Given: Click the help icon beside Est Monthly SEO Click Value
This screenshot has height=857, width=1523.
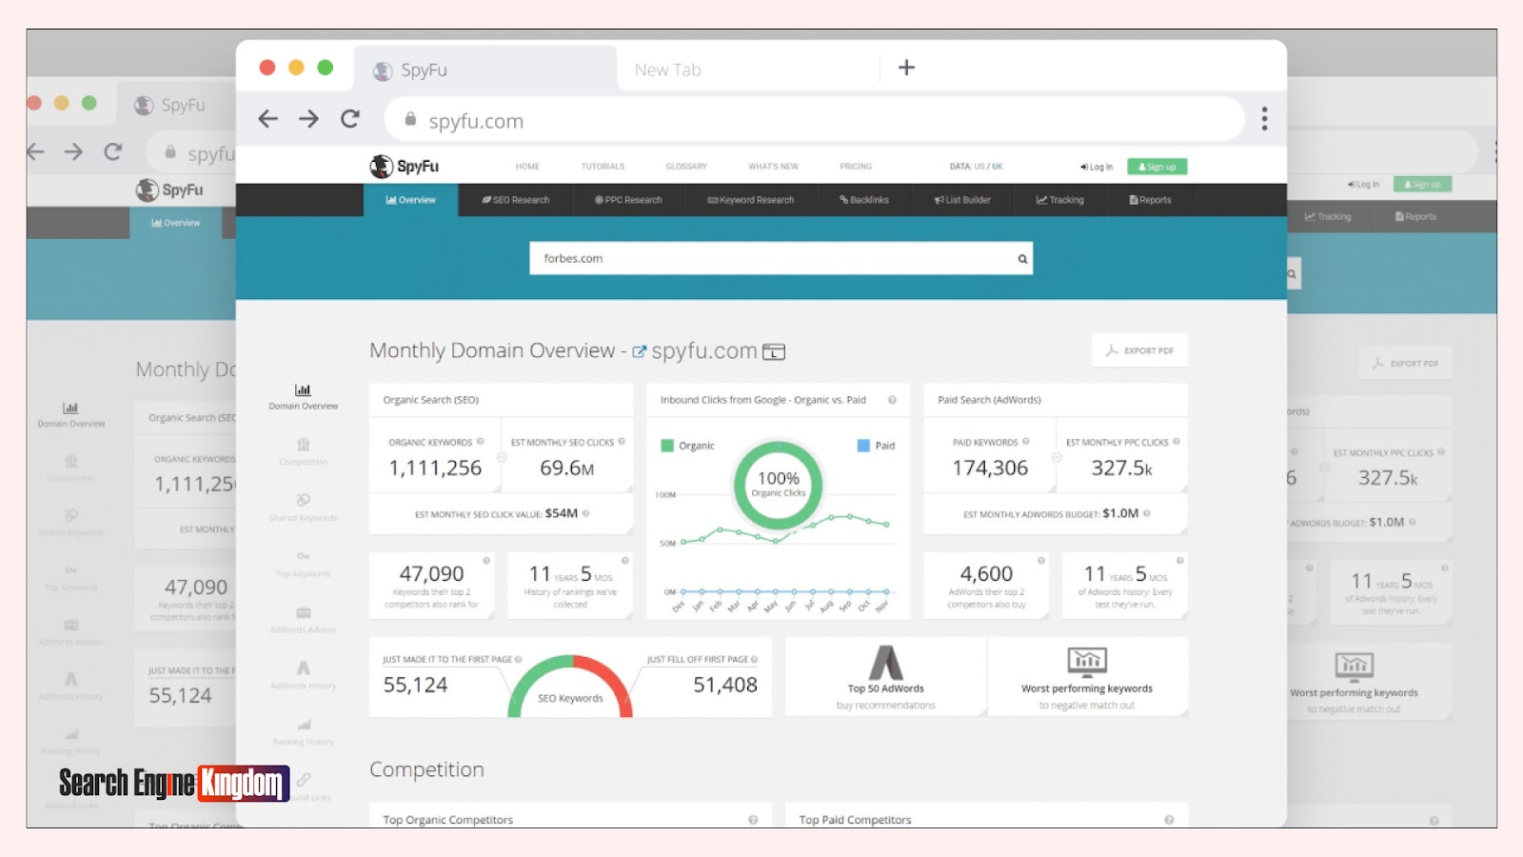Looking at the screenshot, I should (x=585, y=513).
